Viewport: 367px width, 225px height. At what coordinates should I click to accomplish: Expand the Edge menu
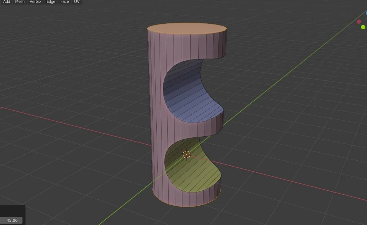51,2
